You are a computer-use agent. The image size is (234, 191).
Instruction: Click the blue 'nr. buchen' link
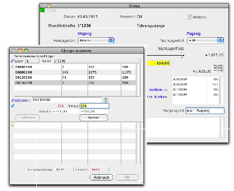click(x=157, y=97)
